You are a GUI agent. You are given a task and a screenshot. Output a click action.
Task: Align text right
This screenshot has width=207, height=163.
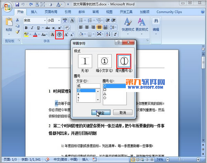coord(93,27)
